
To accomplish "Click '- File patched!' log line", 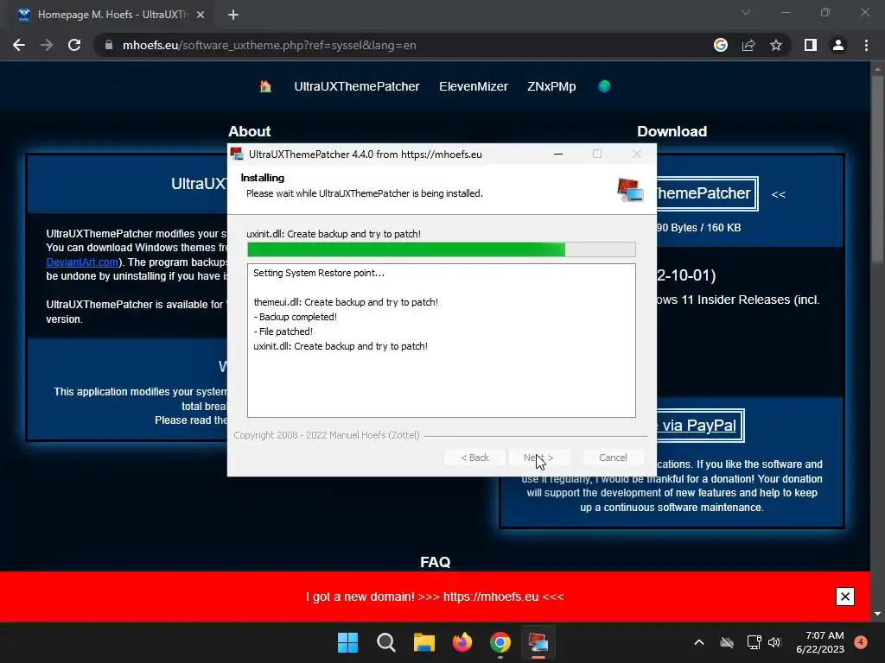I will coord(283,331).
